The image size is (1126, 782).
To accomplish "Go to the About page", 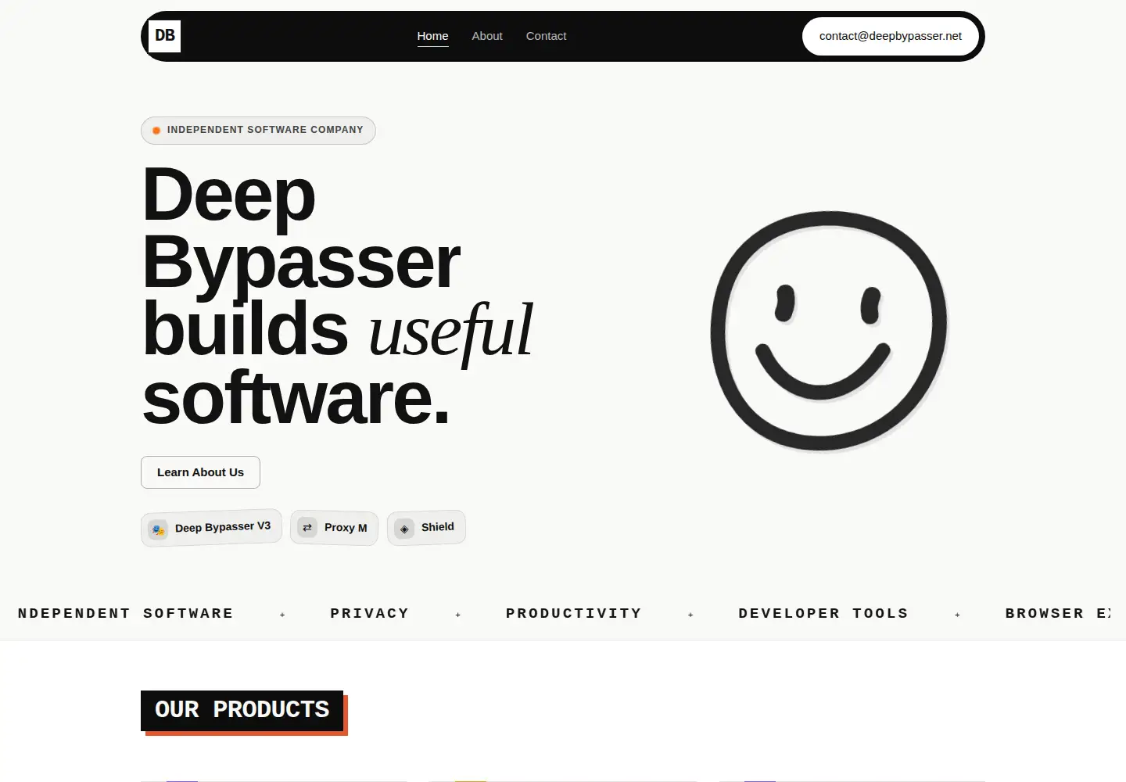I will click(487, 36).
